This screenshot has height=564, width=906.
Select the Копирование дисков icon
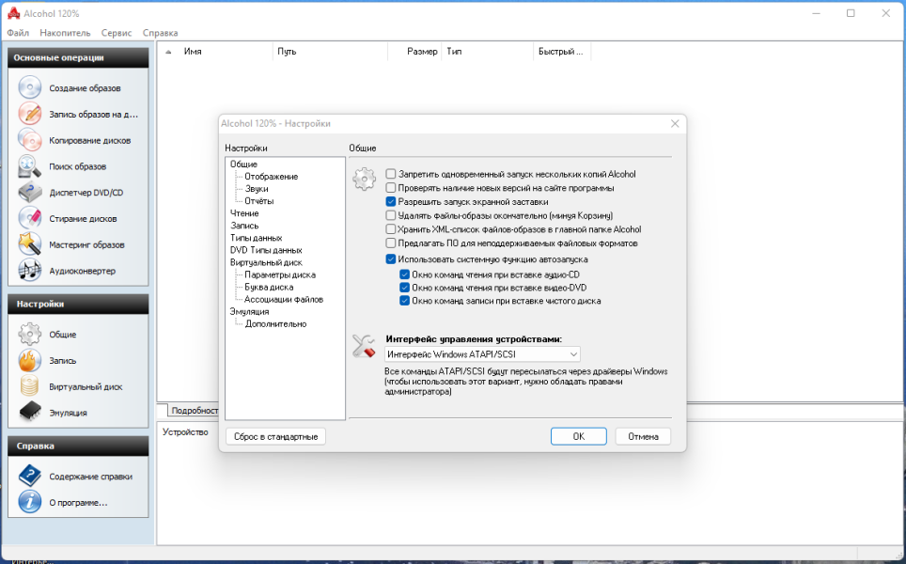click(x=29, y=140)
